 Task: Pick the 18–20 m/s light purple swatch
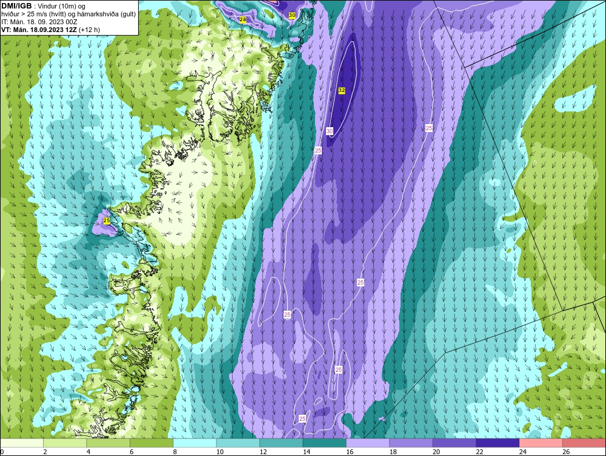pos(411,443)
